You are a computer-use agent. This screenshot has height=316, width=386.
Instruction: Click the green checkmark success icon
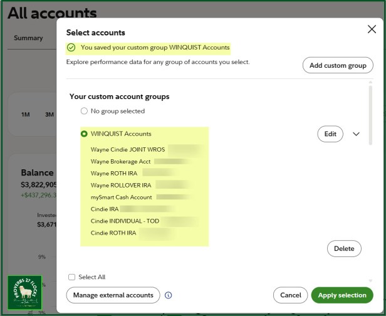click(x=71, y=47)
